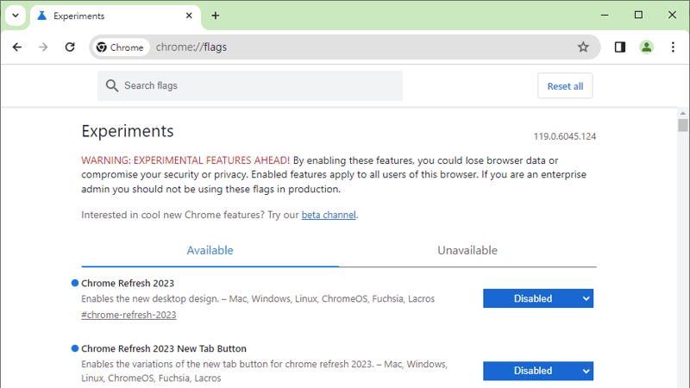Open the profile avatar menu
This screenshot has height=388, width=690.
coord(646,47)
